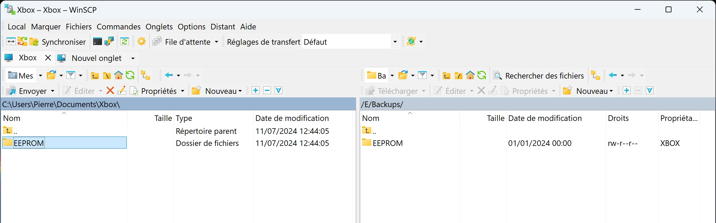This screenshot has width=716, height=223.
Task: Go to remote root directory icon
Action: click(x=458, y=76)
